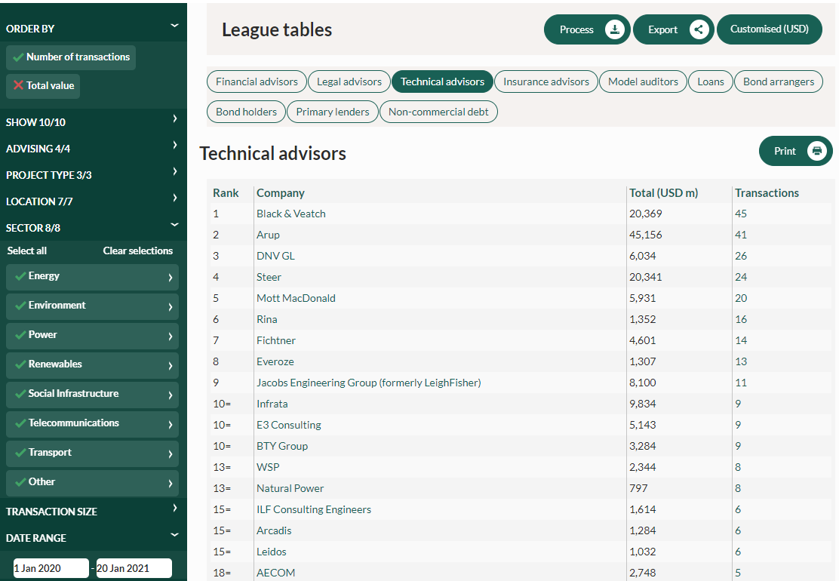Open the Infrata company link
This screenshot has height=581, width=839.
tap(272, 404)
